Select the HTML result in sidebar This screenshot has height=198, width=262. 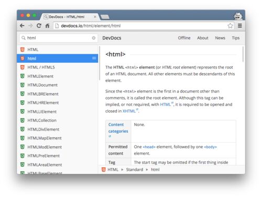coord(57,50)
